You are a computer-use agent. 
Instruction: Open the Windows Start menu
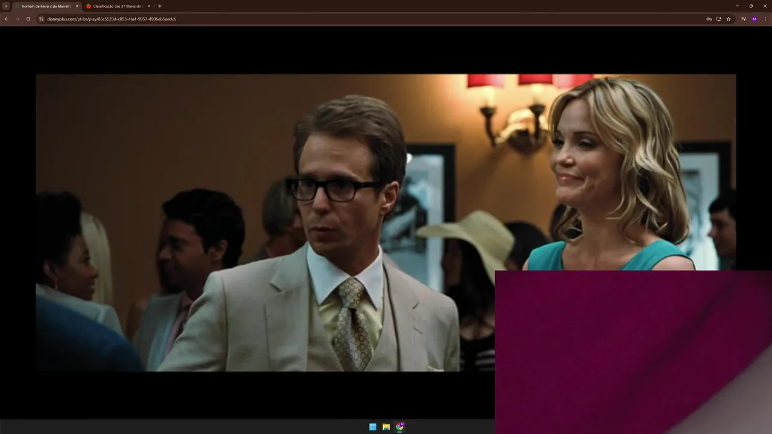point(373,427)
